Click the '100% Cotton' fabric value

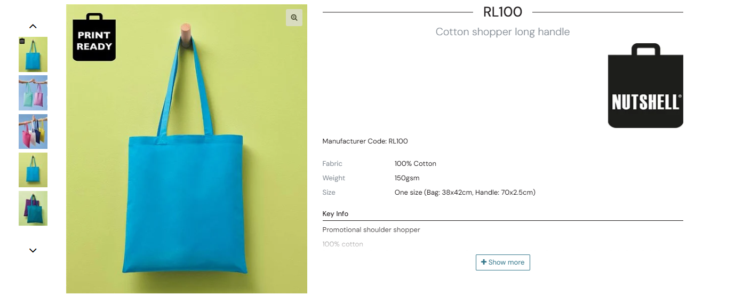tap(416, 164)
